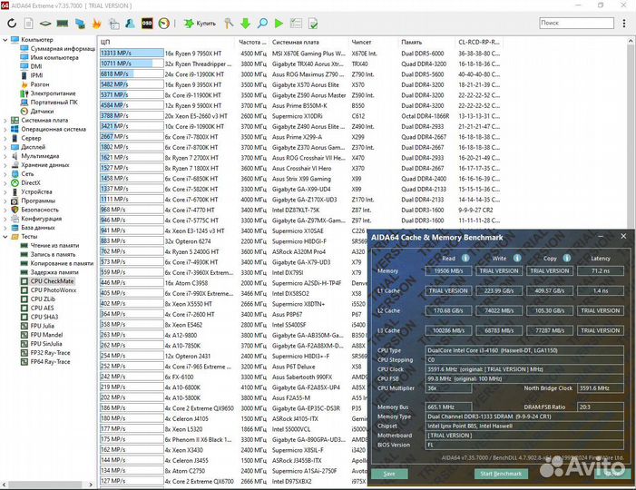636x490 pixels.
Task: Click the magnifier search icon
Action: (262, 23)
